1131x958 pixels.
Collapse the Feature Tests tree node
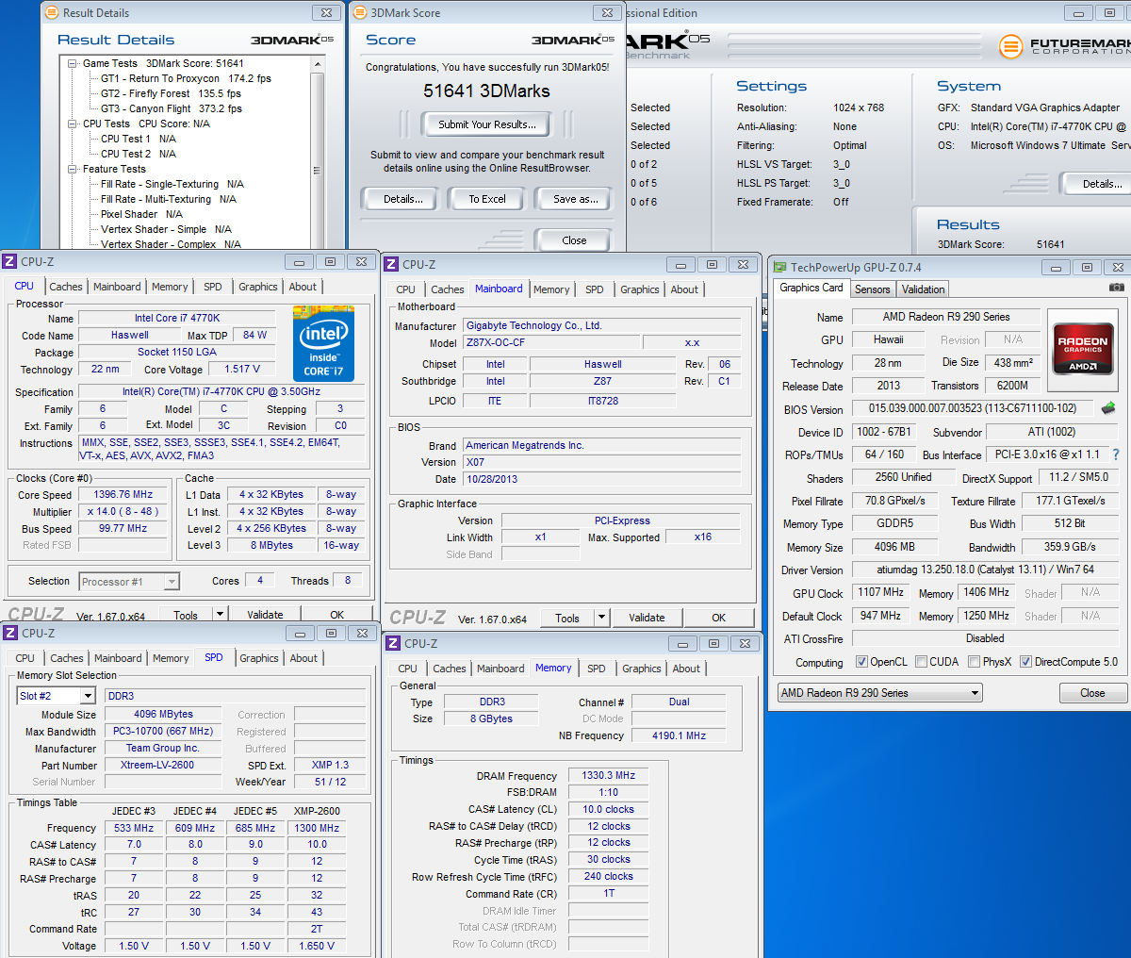pos(73,169)
